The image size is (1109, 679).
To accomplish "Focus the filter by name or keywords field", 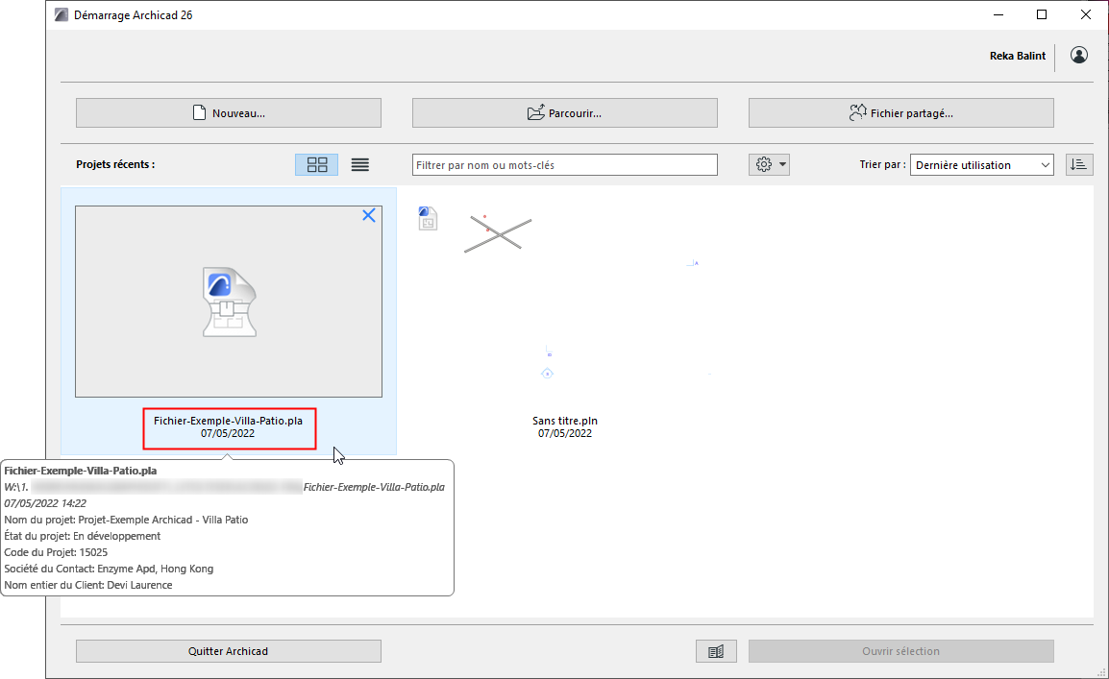I will 564,164.
